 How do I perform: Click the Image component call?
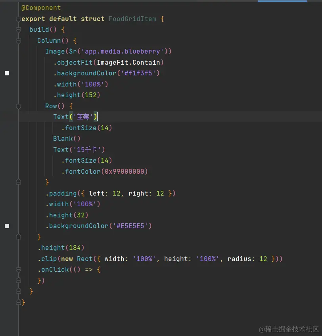coord(108,52)
